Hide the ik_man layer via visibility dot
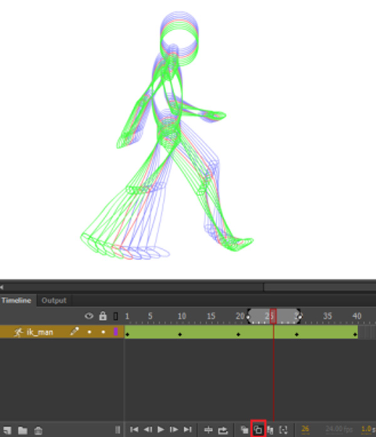376x437 pixels. 90,332
